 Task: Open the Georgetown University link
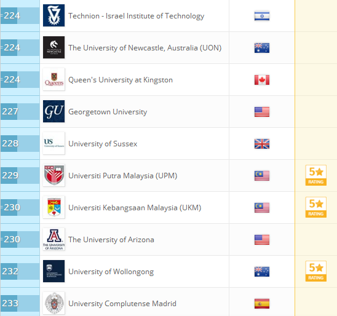click(x=108, y=112)
